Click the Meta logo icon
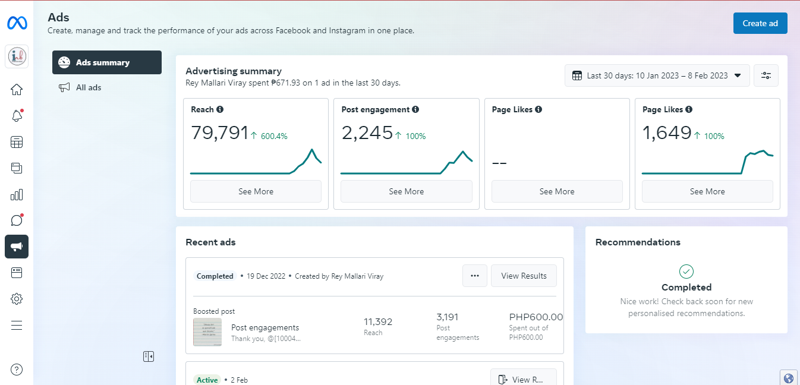Screen dimensions: 800x385 pyautogui.click(x=17, y=23)
